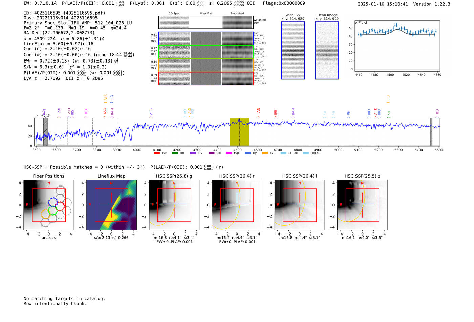Click the OII green legend swatch

[x=175, y=153]
